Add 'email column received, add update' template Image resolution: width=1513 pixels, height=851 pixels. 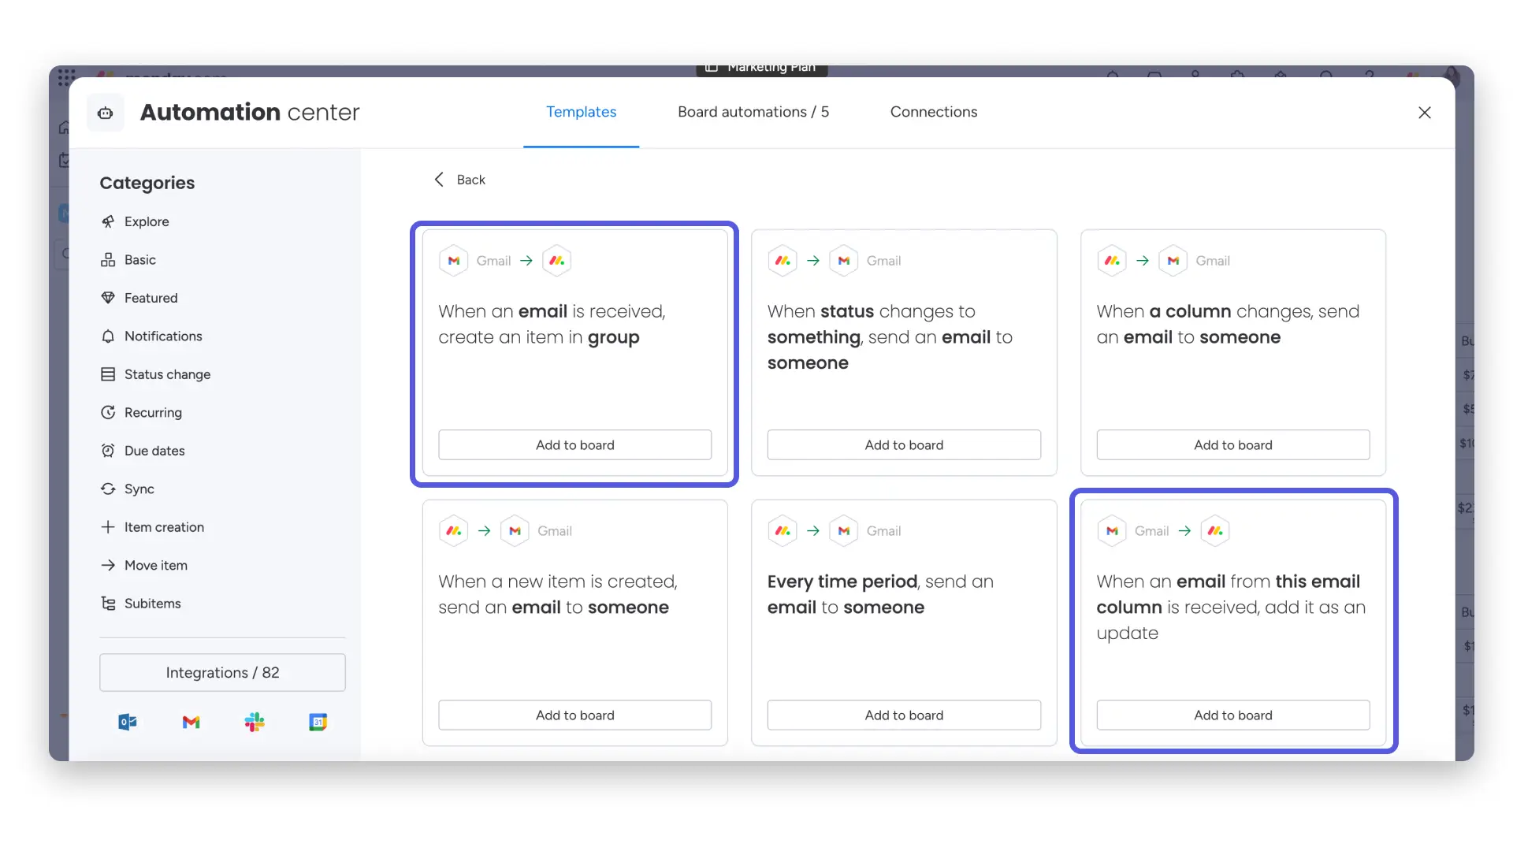click(1233, 715)
